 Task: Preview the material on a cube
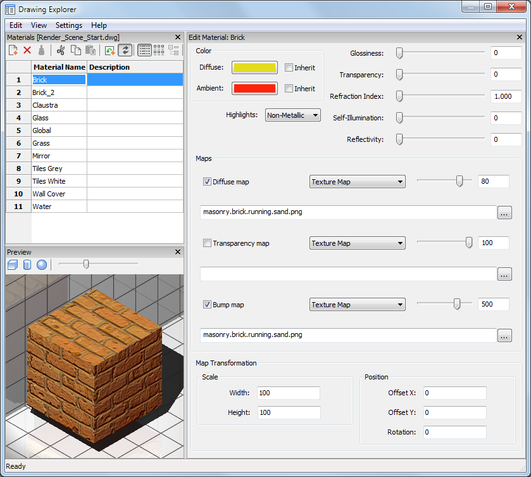[13, 265]
